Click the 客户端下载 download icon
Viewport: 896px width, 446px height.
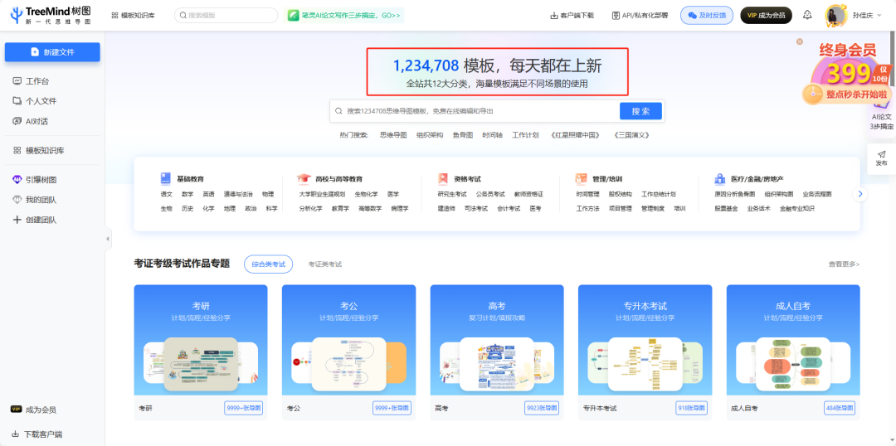point(553,16)
